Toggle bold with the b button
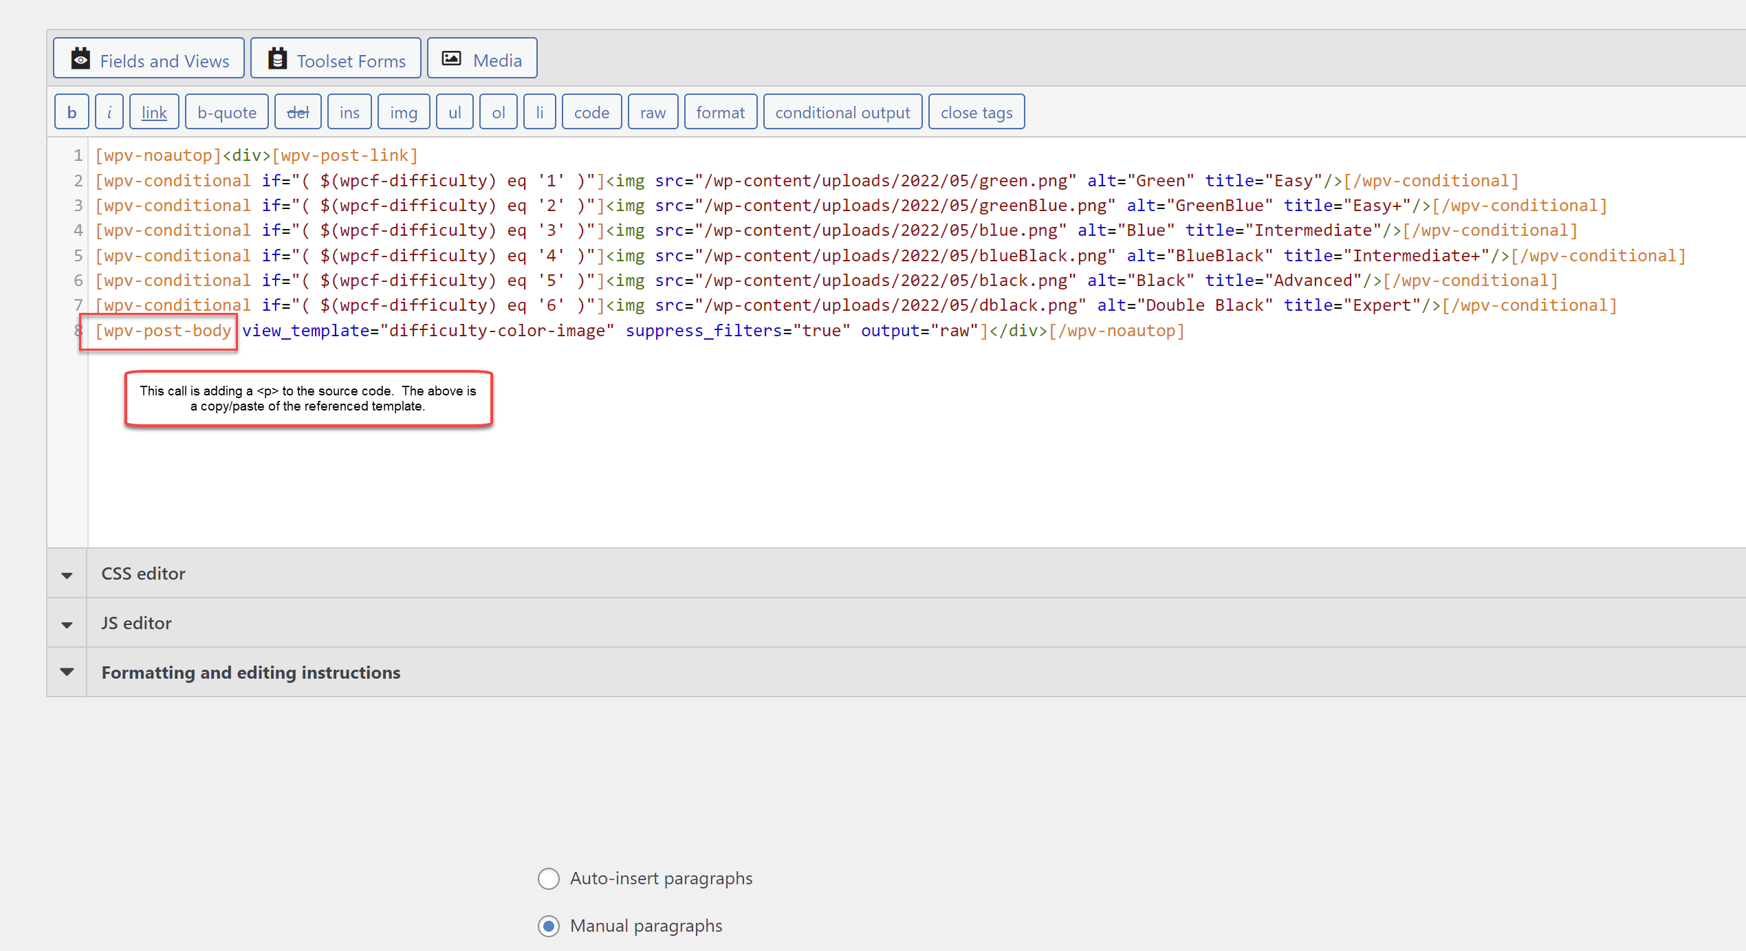Screen dimensions: 1746x951 coord(72,112)
